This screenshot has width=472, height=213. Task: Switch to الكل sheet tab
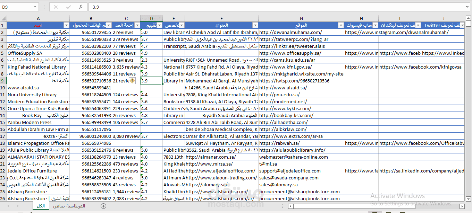tap(41, 206)
